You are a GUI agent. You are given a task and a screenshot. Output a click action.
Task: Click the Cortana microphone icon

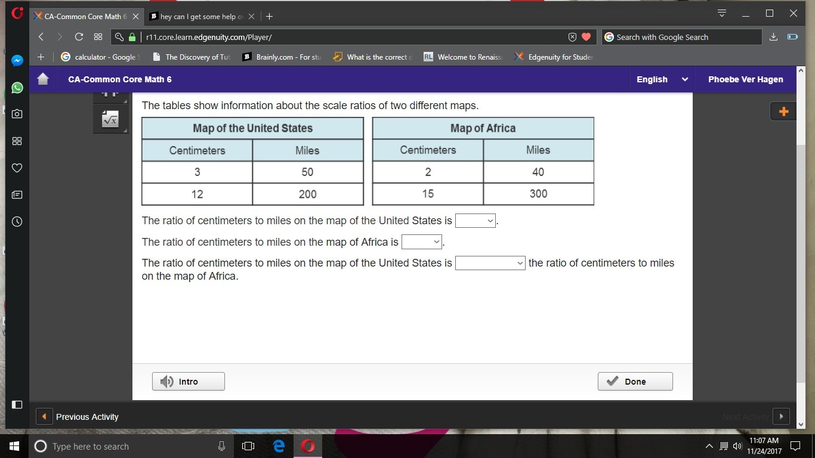tap(221, 446)
